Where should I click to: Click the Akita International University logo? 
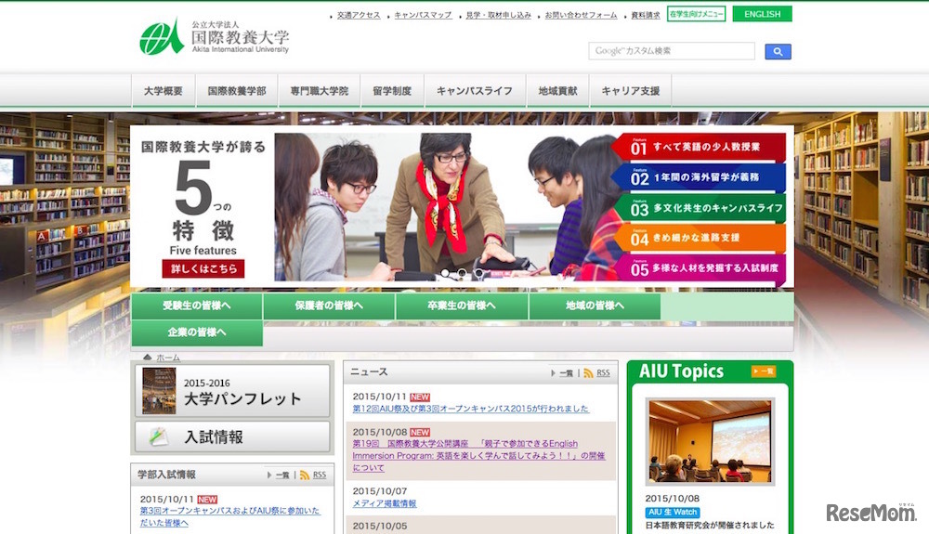click(214, 37)
